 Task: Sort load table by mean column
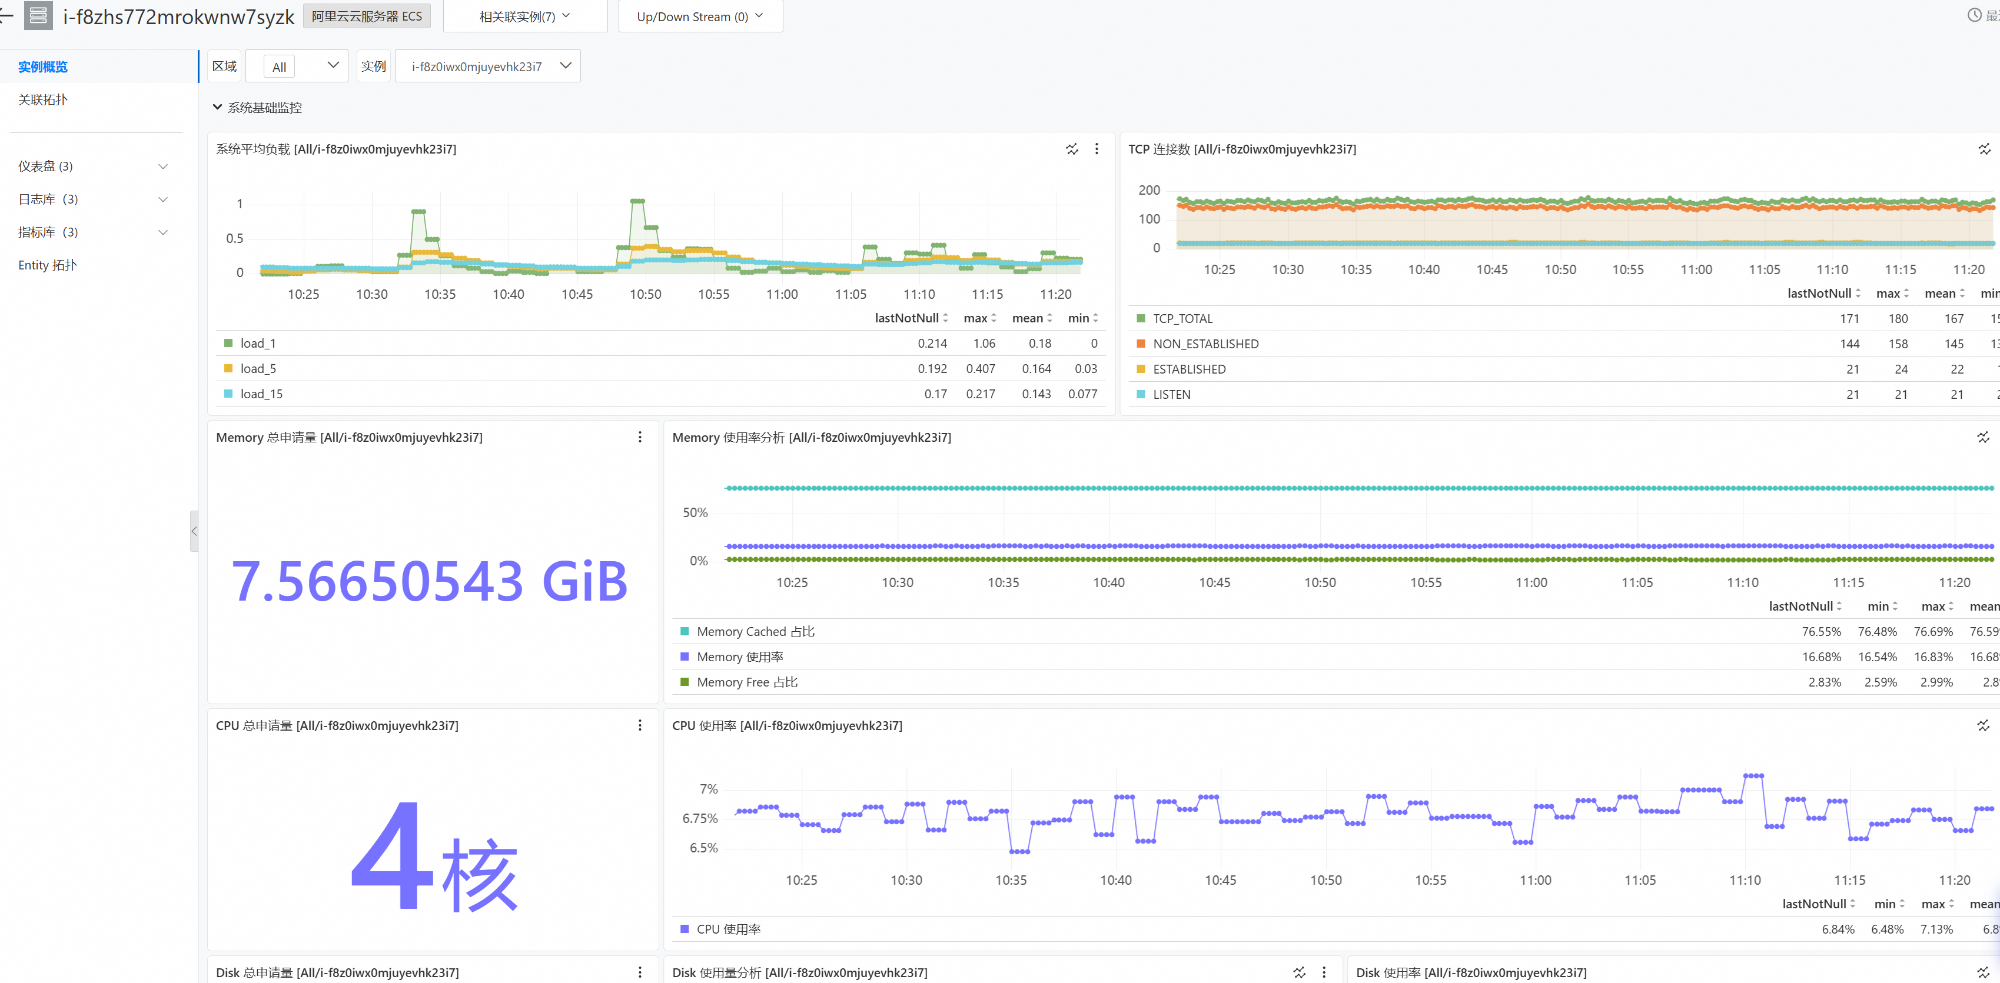click(1032, 318)
